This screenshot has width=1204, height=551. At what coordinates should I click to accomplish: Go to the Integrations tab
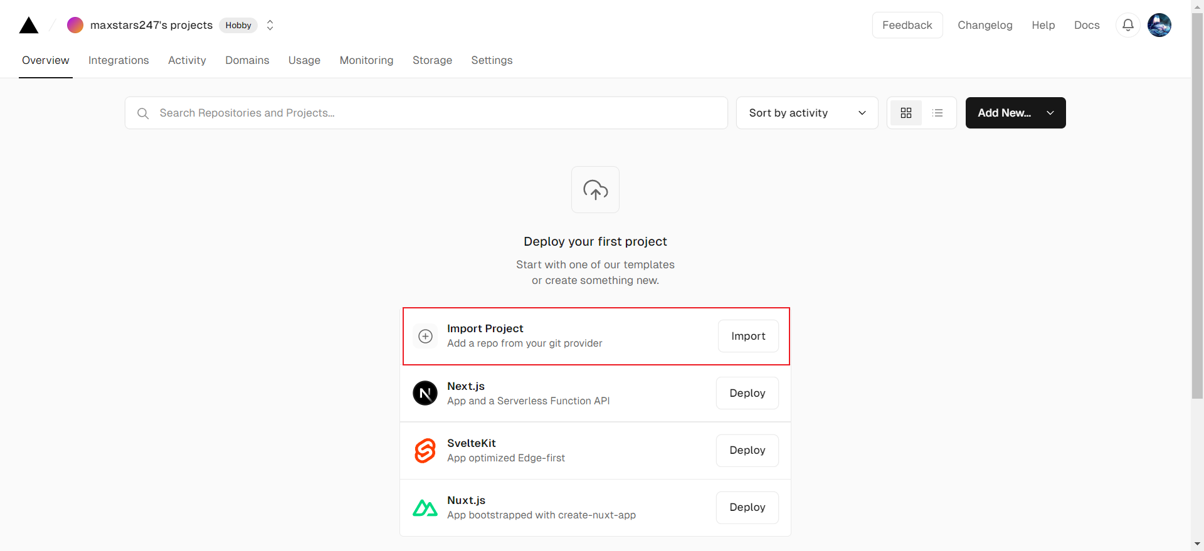pyautogui.click(x=119, y=60)
